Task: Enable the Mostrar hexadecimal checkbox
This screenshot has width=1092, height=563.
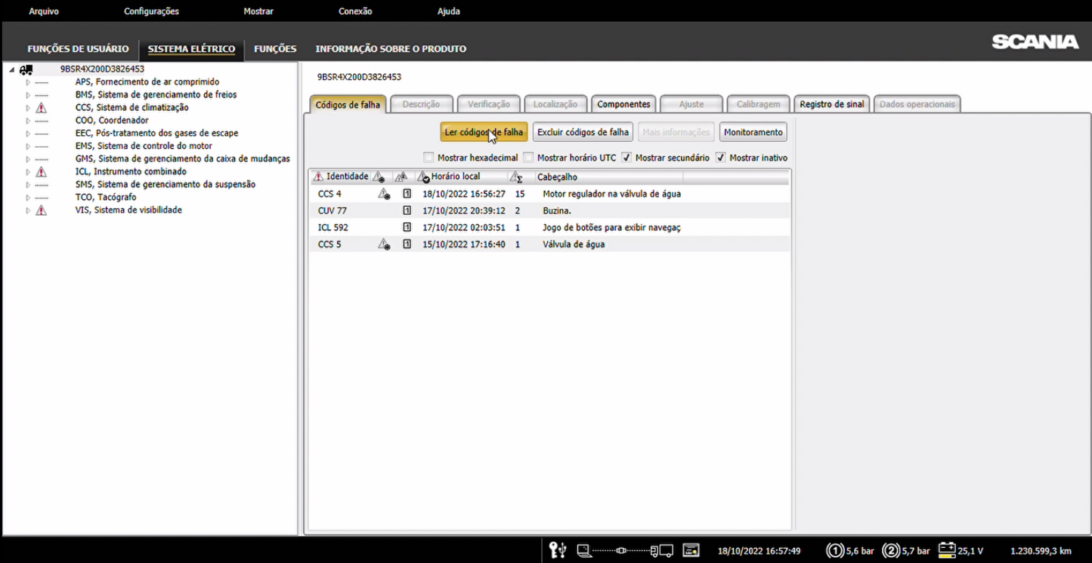Action: click(x=429, y=158)
